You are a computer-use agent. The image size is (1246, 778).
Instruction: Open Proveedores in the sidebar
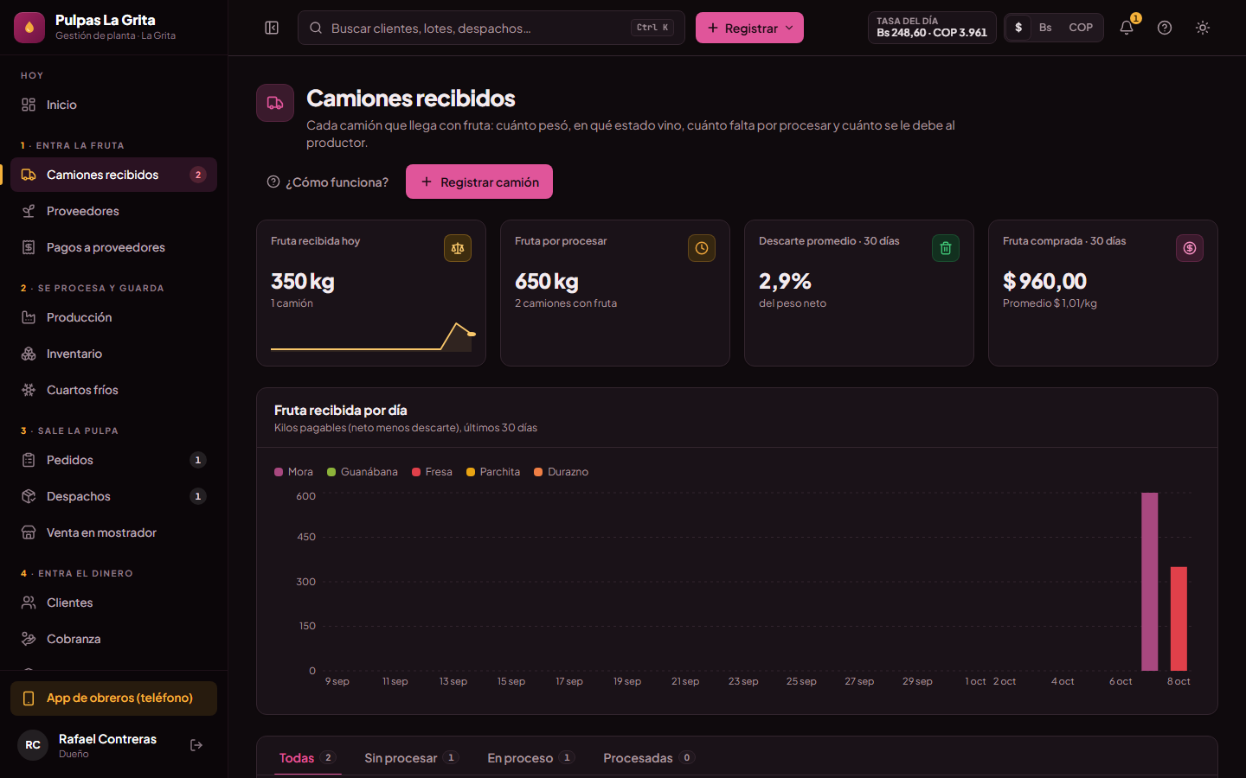pos(113,211)
